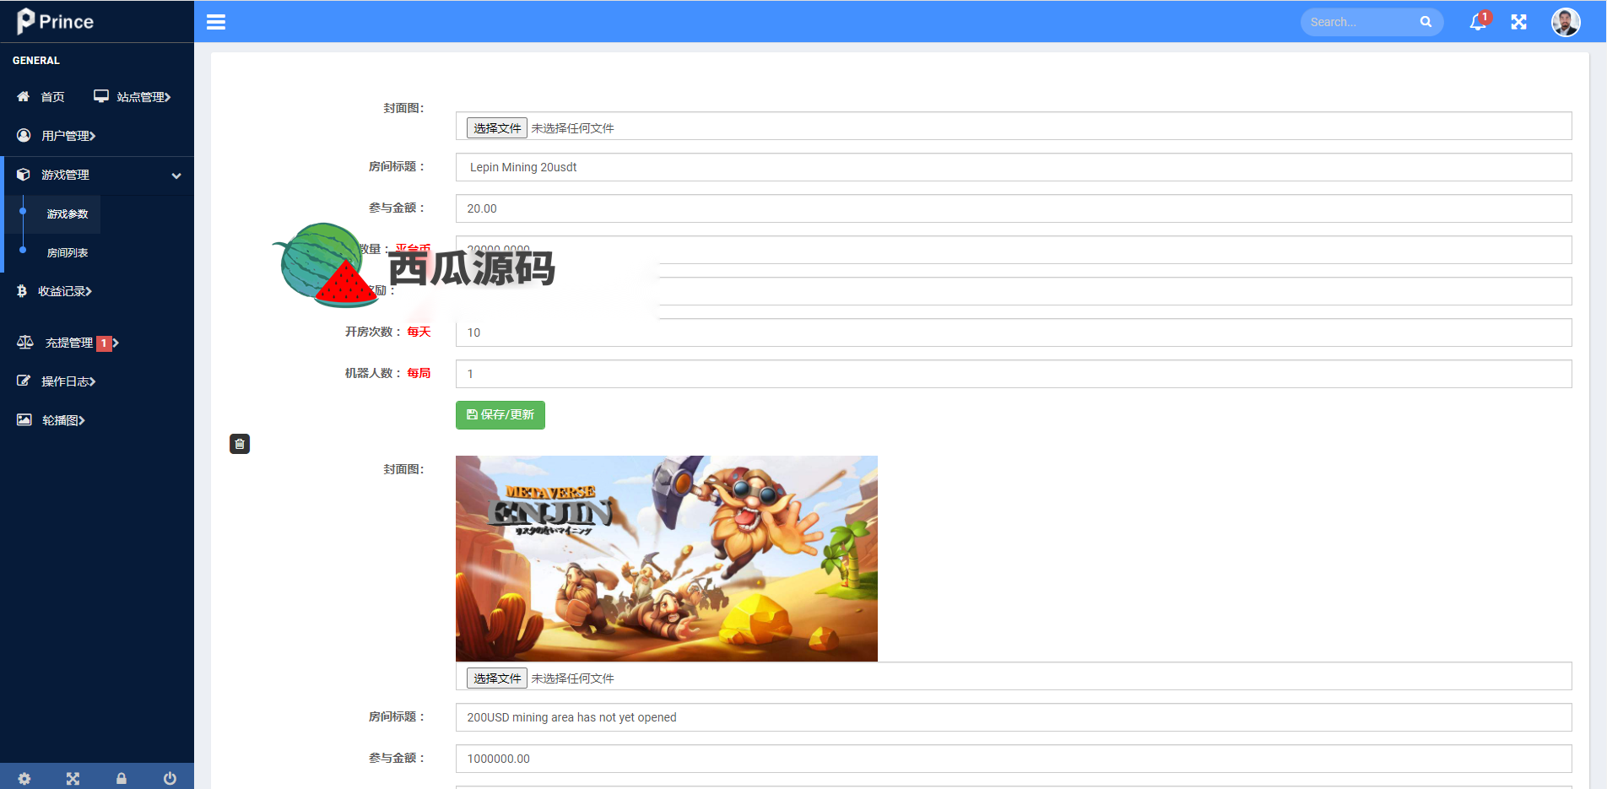Viewport: 1607px width, 789px height.
Task: Click 开房次数 field showing 10
Action: click(1014, 332)
